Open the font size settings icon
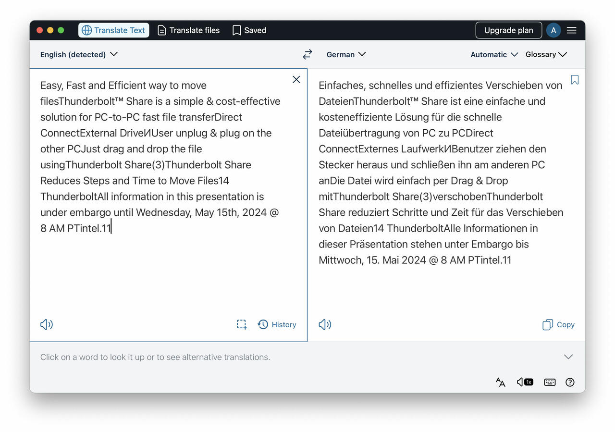The height and width of the screenshot is (432, 615). 500,382
